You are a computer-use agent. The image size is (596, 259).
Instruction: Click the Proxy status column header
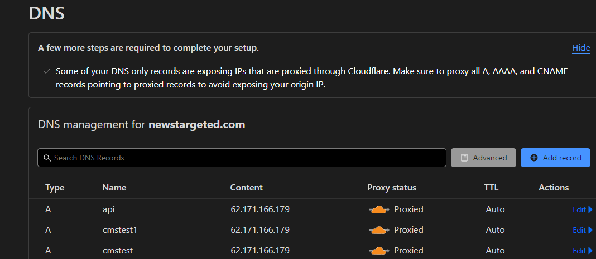point(392,188)
